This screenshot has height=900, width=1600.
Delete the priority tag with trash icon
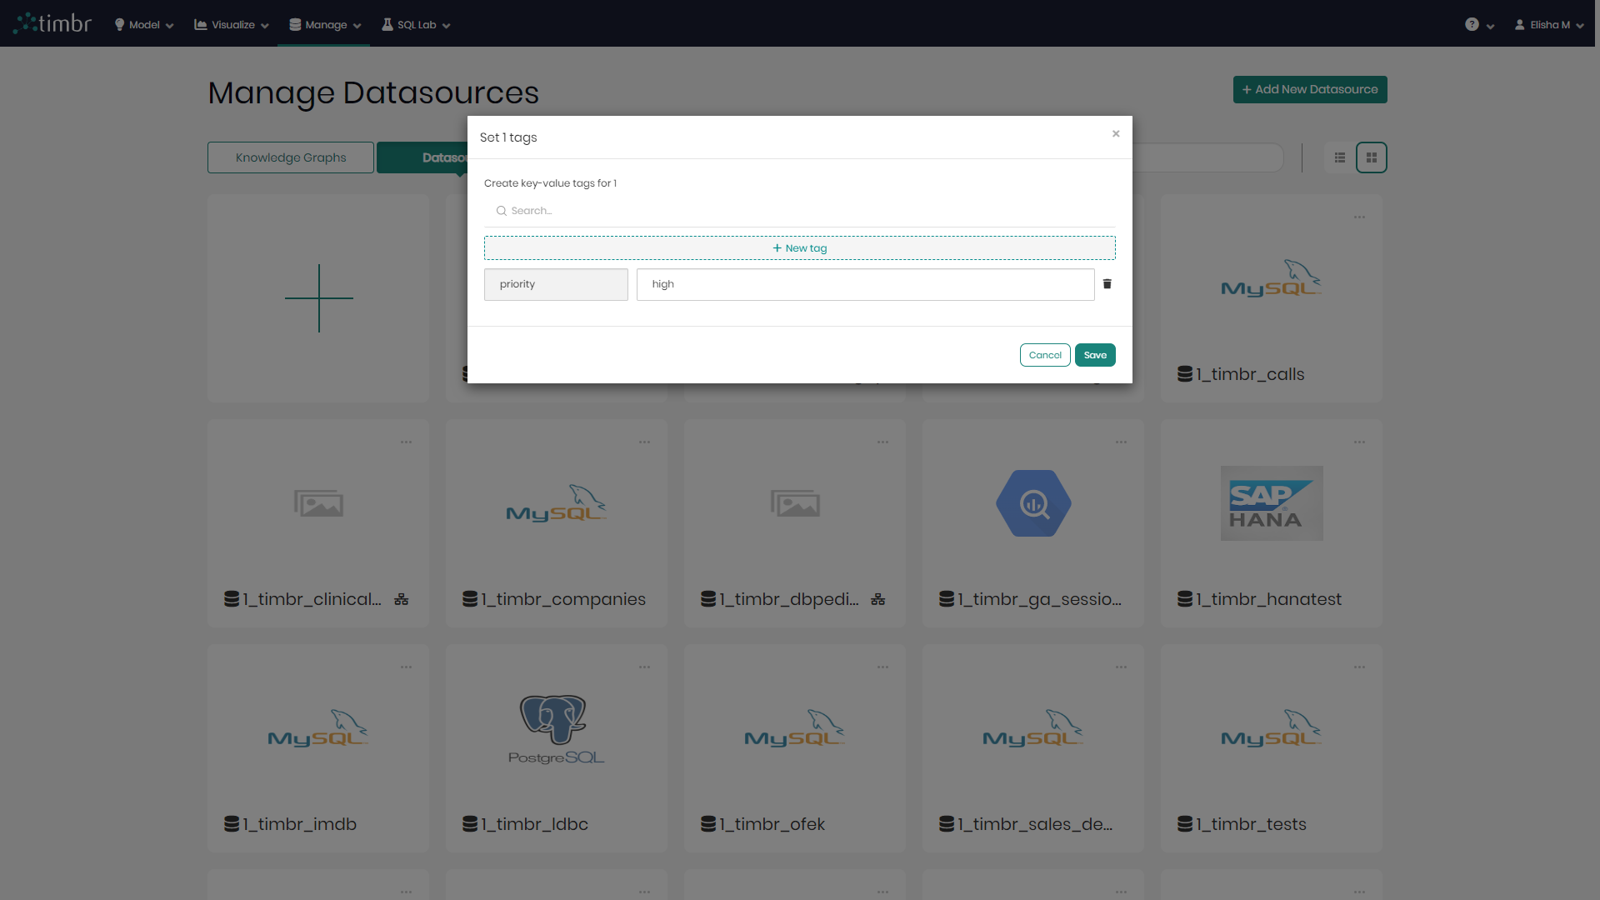click(x=1107, y=284)
